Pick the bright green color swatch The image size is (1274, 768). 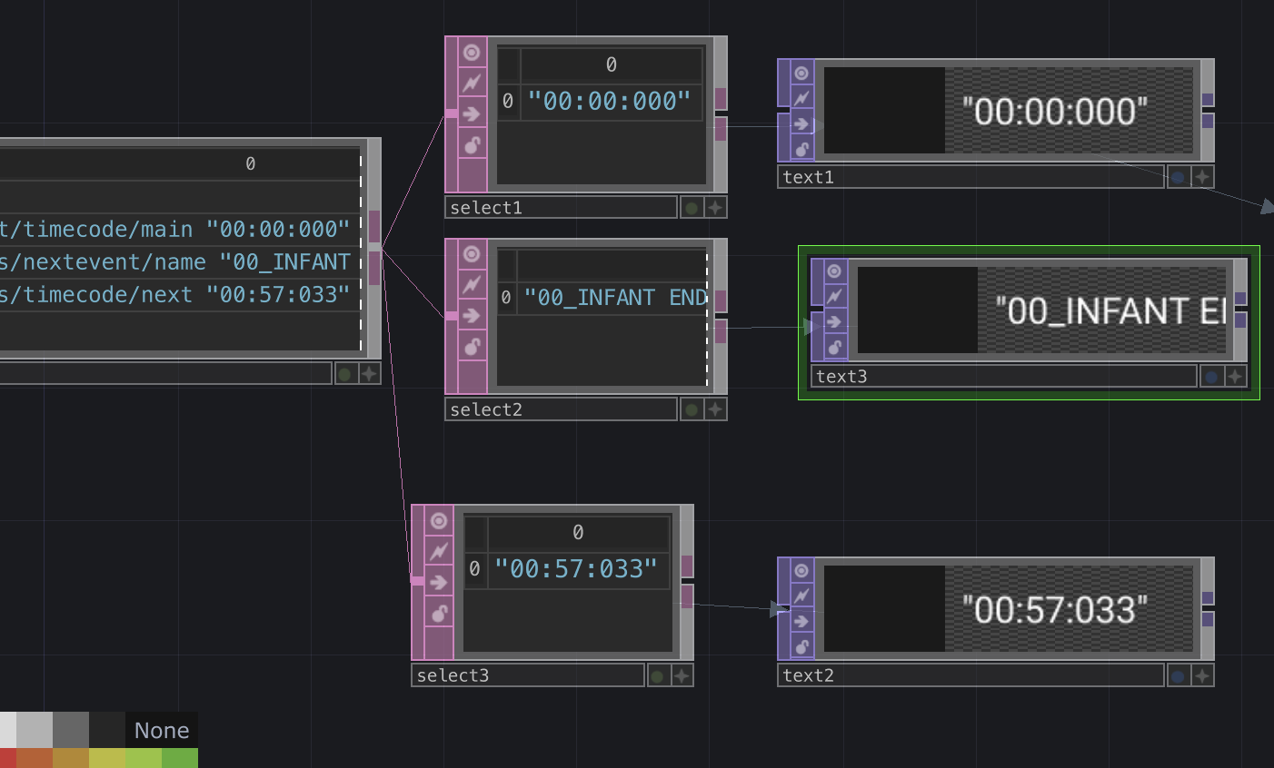tap(180, 758)
